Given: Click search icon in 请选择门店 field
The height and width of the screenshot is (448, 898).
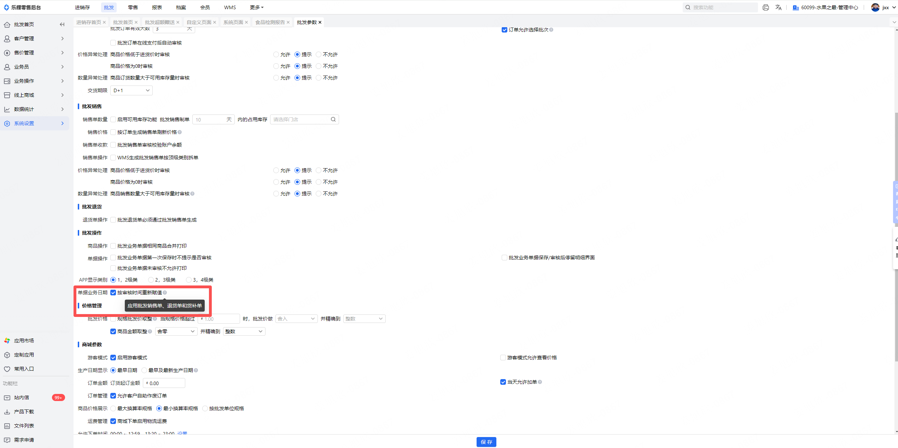Looking at the screenshot, I should click(333, 119).
